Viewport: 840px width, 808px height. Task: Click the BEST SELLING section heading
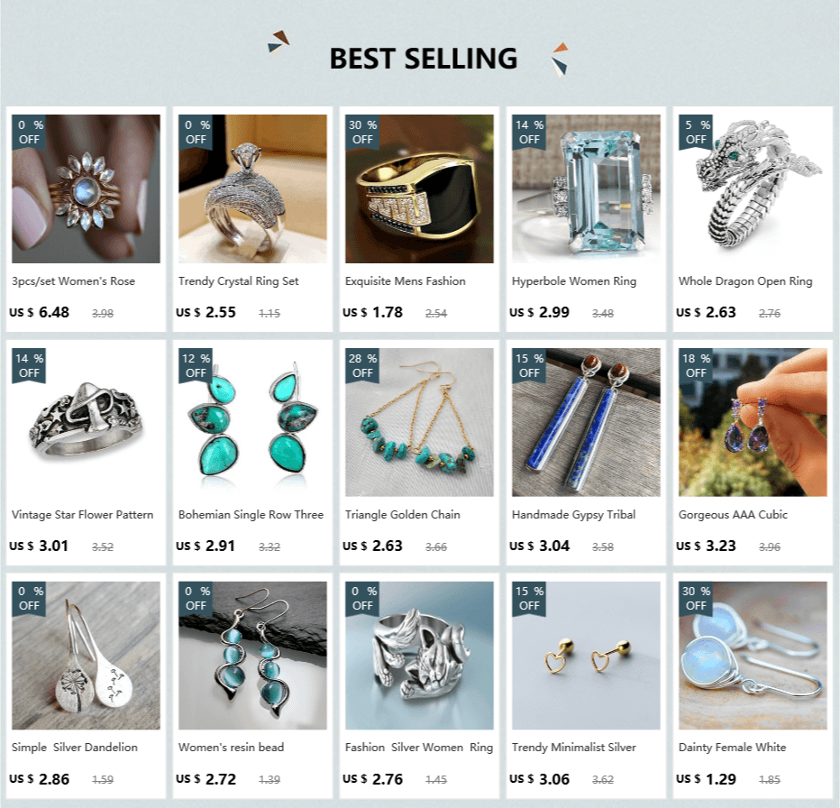click(x=424, y=59)
